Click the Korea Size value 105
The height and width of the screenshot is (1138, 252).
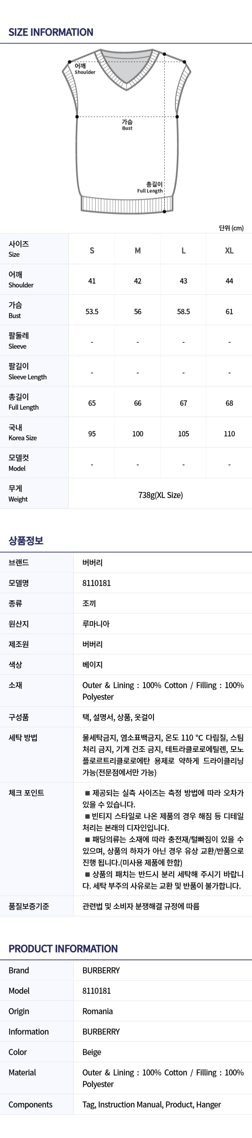point(184,434)
